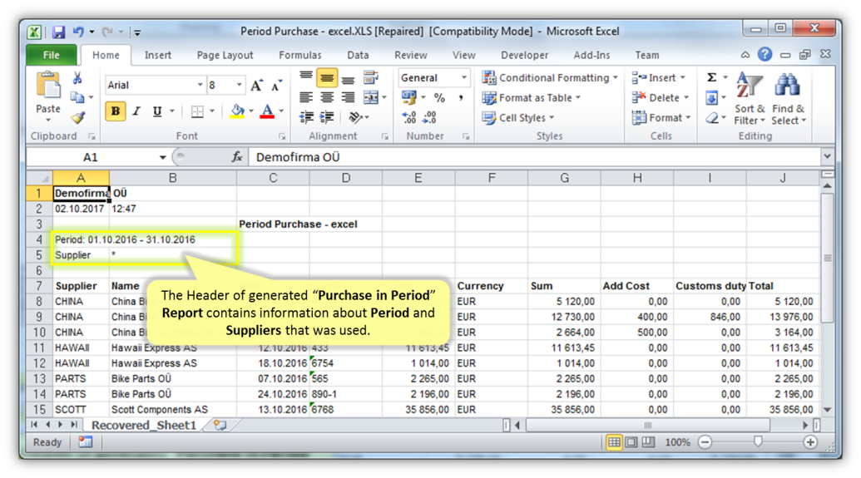Apply Comma Style format
Image resolution: width=861 pixels, height=478 pixels.
click(x=461, y=98)
